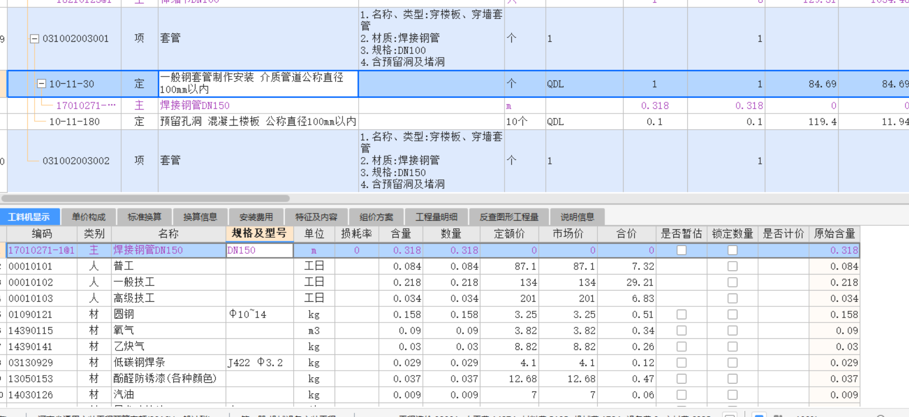Click the 市场价 column header

(x=568, y=234)
